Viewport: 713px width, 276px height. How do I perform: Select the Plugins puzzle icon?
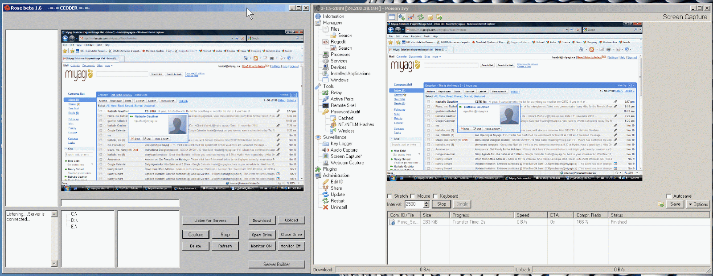pos(318,169)
